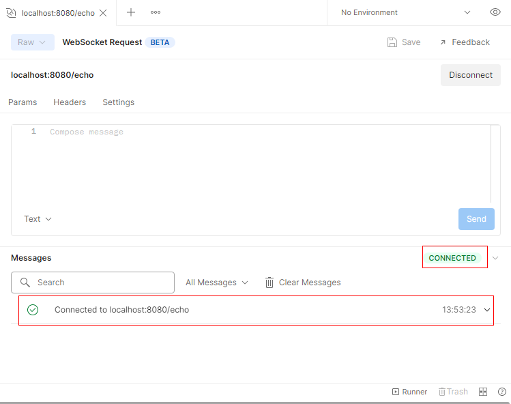Switch to the Params tab
The image size is (511, 404).
tap(23, 102)
